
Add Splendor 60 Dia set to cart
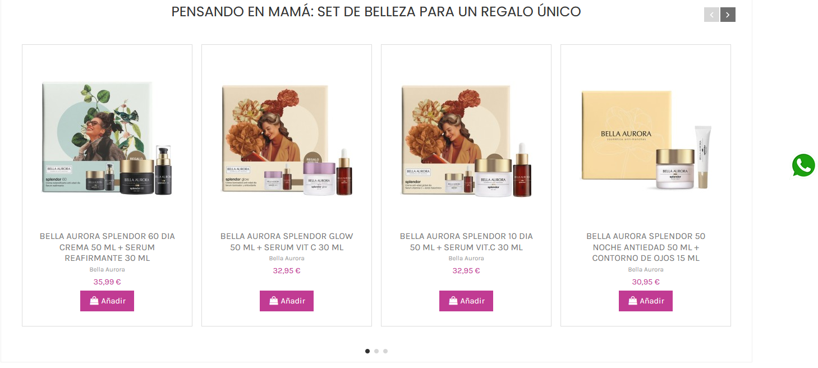pyautogui.click(x=107, y=301)
